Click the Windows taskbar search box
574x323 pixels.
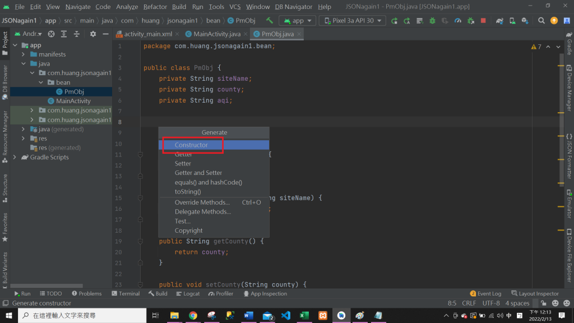[x=82, y=315]
